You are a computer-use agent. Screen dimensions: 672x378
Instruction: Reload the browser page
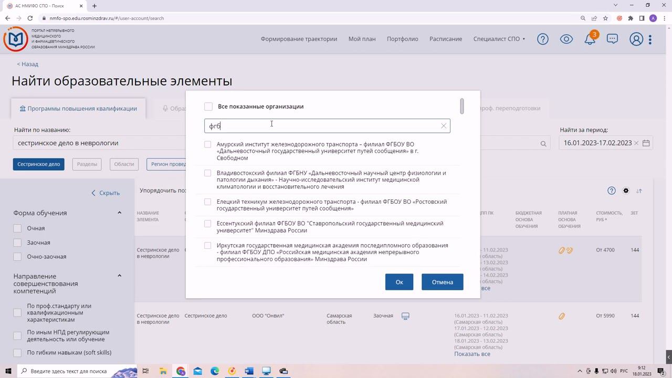pyautogui.click(x=31, y=18)
